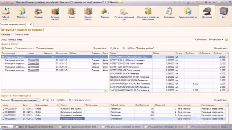232x130 pixels.
Task: Switch to the Отгрузка tab
Action: pyautogui.click(x=6, y=35)
